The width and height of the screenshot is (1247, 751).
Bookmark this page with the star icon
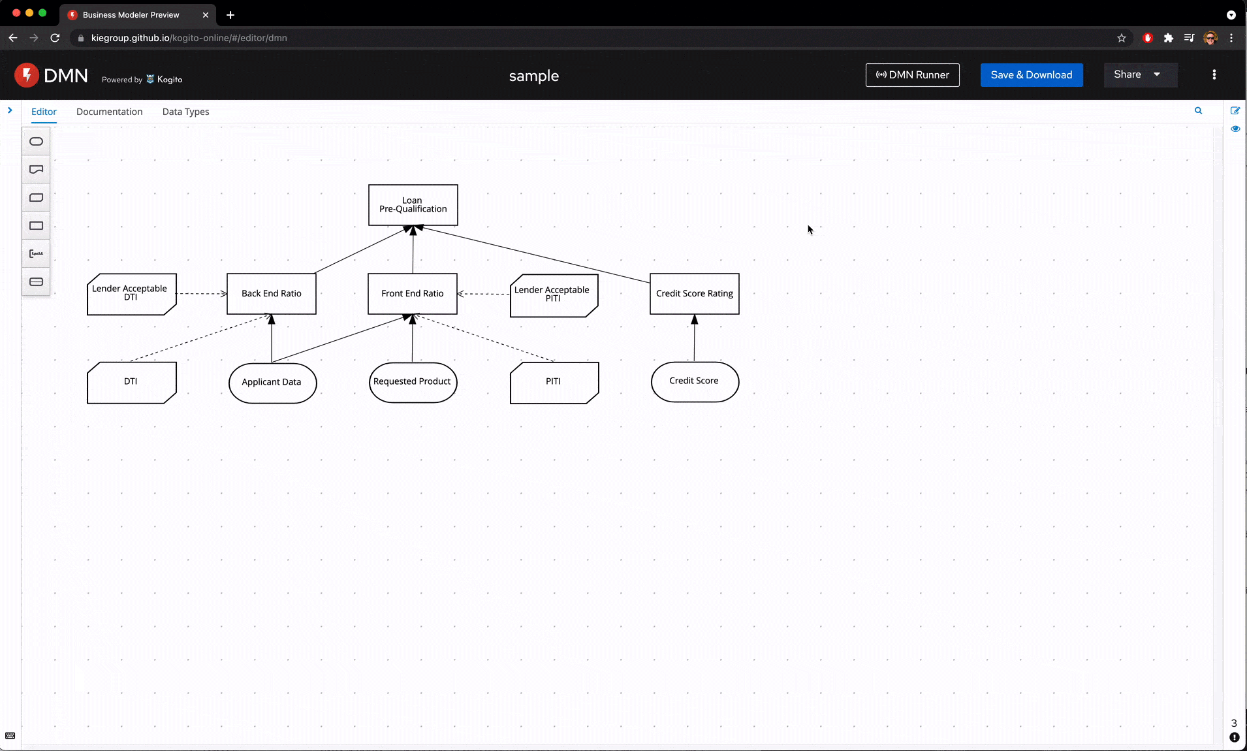(1122, 38)
